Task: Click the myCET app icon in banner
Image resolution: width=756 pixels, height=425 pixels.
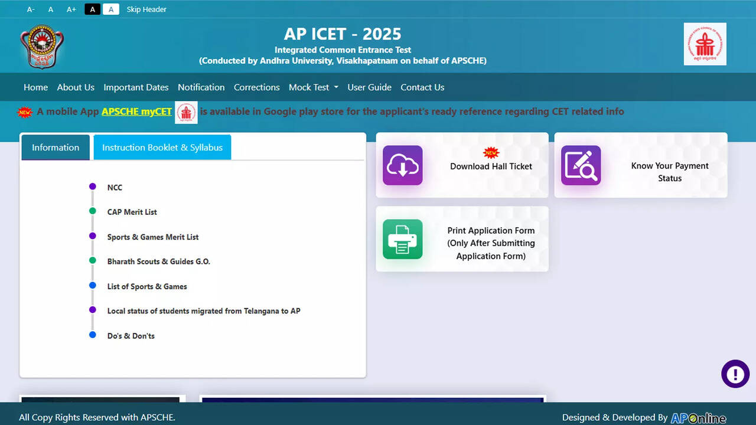Action: 186,112
